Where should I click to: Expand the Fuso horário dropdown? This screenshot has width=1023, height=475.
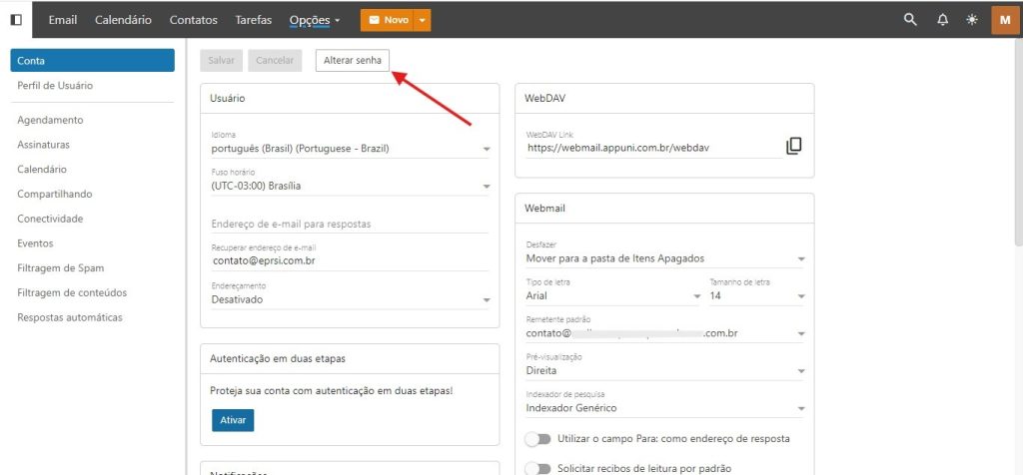[x=350, y=186]
